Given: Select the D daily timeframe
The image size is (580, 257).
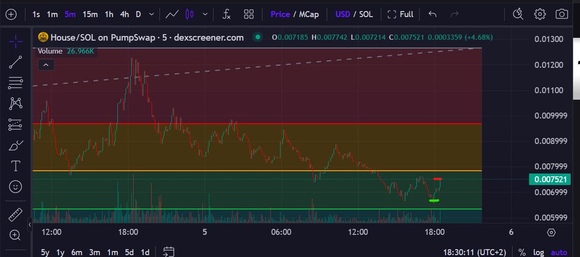Looking at the screenshot, I should (x=138, y=14).
